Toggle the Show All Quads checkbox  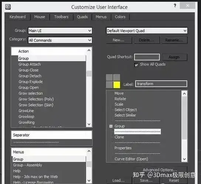(136, 65)
